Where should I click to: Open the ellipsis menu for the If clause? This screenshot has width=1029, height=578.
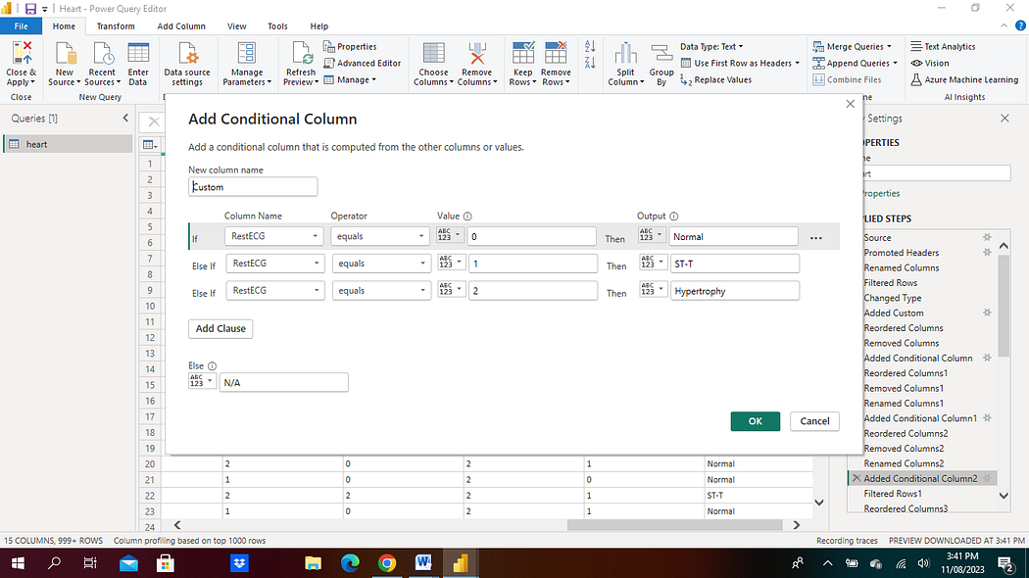[x=815, y=238]
